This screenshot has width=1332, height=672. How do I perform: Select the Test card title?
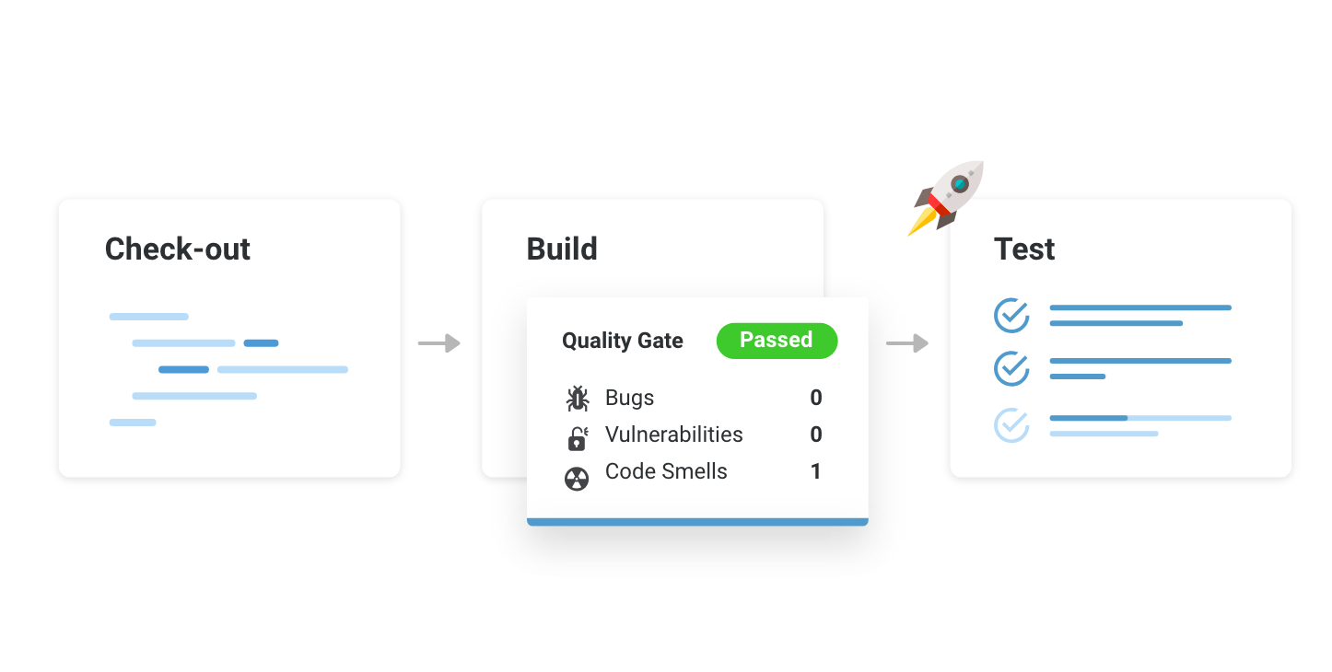click(1024, 249)
